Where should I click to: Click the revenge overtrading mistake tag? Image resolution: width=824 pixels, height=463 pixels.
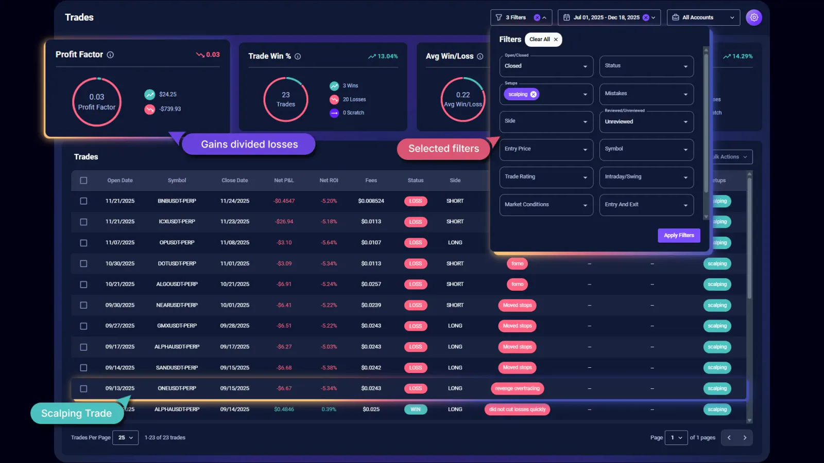click(x=518, y=389)
